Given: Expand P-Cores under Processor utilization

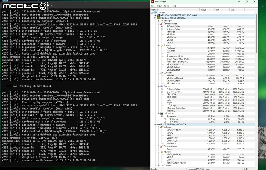Looking at the screenshot, I should click(165, 119).
